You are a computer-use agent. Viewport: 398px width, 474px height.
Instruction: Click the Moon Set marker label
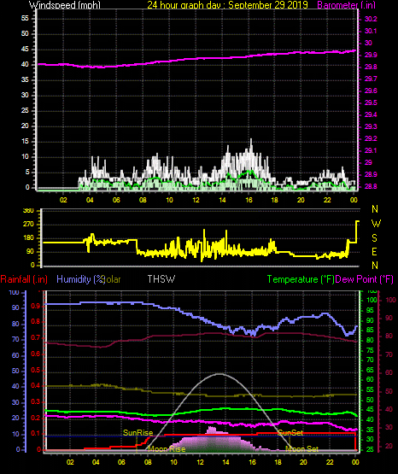[x=301, y=449]
